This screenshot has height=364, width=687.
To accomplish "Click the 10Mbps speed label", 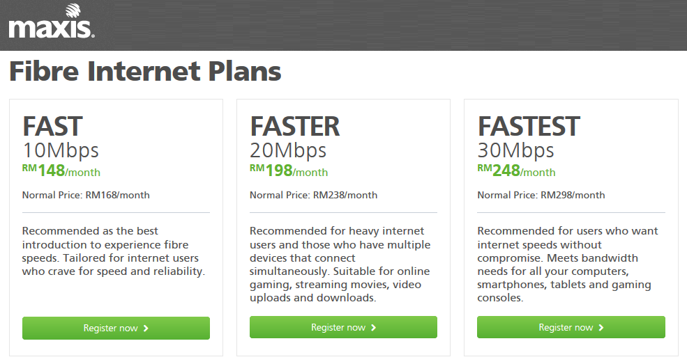I will [x=61, y=150].
